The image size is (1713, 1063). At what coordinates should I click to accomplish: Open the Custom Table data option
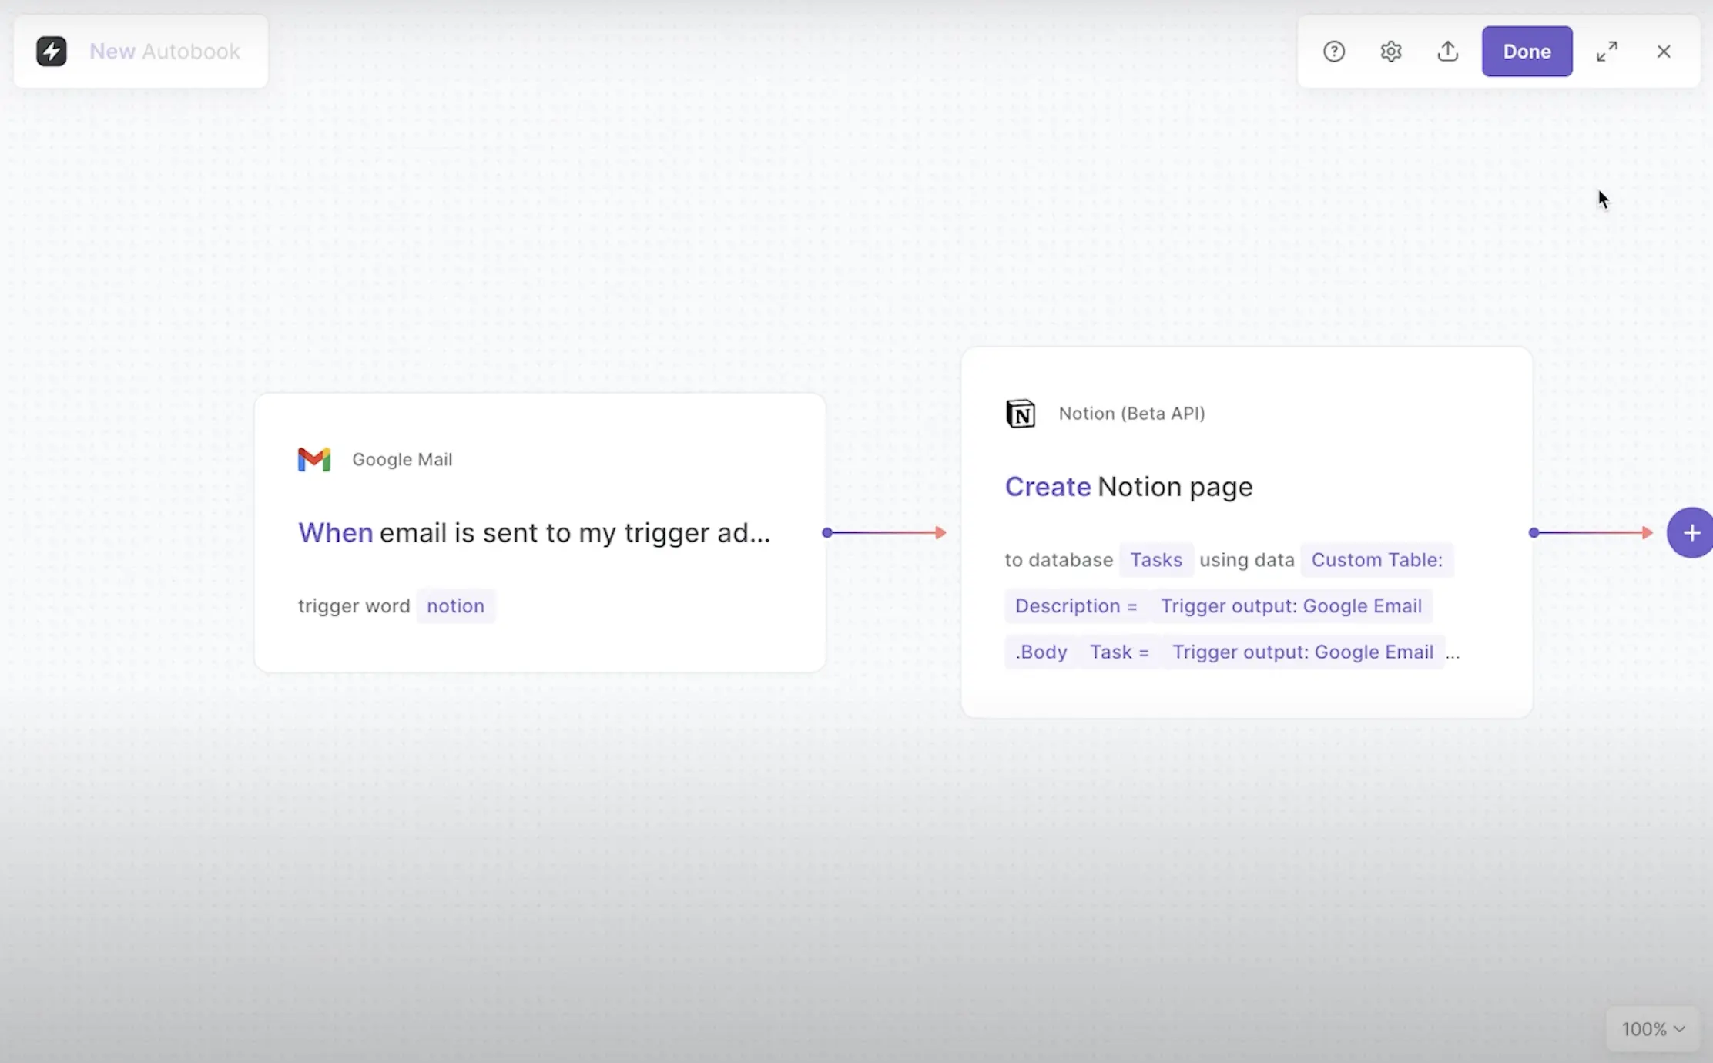[x=1376, y=560]
